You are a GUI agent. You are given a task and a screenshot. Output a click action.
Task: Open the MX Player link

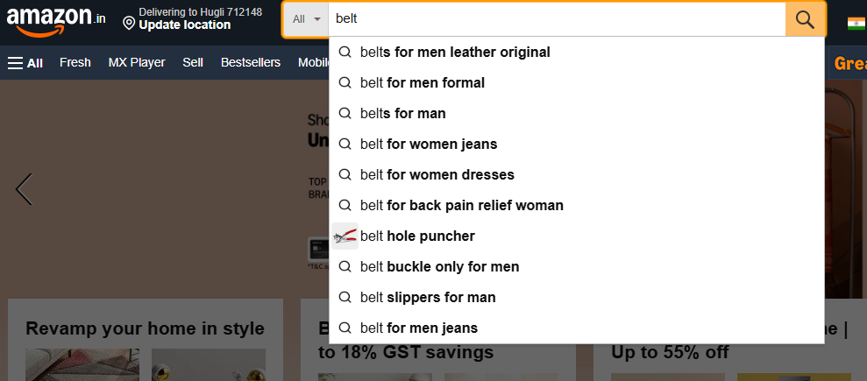pyautogui.click(x=137, y=62)
